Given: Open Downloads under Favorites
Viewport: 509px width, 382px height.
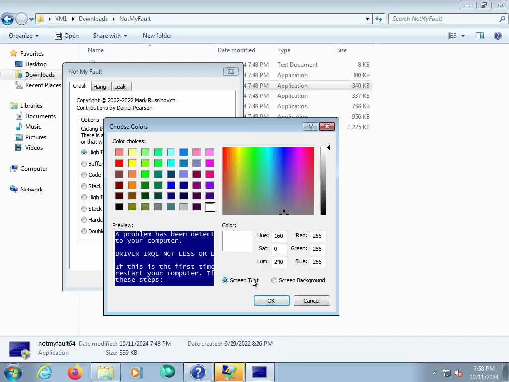Looking at the screenshot, I should point(40,75).
